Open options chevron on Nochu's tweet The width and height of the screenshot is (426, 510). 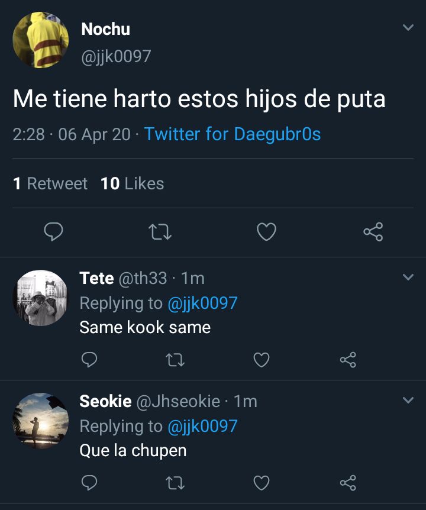tap(408, 27)
